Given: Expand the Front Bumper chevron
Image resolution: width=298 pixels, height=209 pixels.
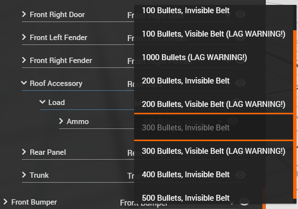Looking at the screenshot, I should click(5, 202).
